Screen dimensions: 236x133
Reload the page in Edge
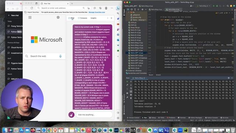click(32, 8)
